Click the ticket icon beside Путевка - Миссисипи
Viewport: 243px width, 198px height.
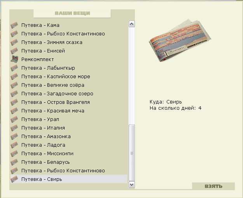click(x=14, y=154)
